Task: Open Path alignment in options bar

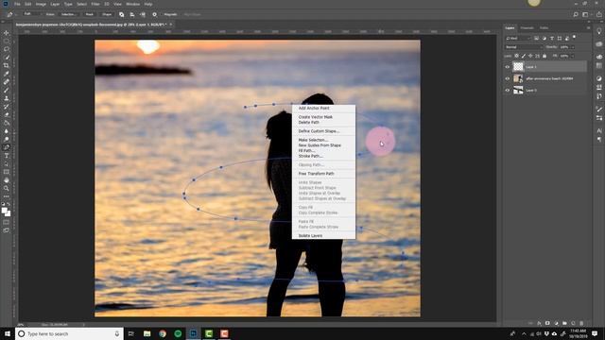Action: [132, 14]
